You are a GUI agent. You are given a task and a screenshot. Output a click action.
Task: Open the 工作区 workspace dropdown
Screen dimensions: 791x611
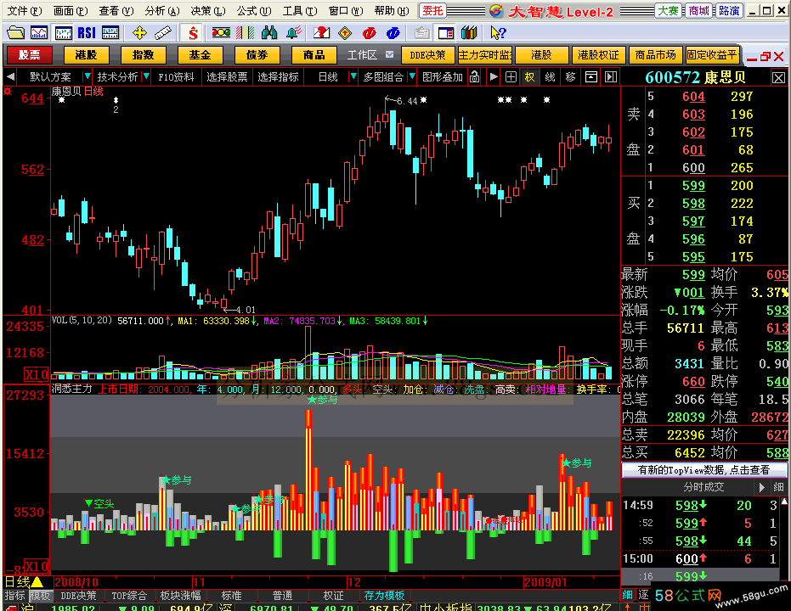[x=389, y=54]
